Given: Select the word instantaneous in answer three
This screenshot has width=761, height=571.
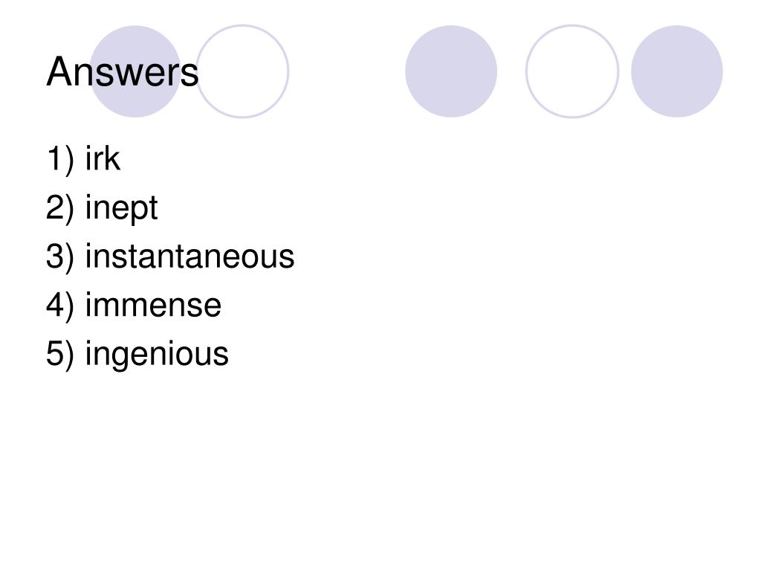Looking at the screenshot, I should (190, 256).
